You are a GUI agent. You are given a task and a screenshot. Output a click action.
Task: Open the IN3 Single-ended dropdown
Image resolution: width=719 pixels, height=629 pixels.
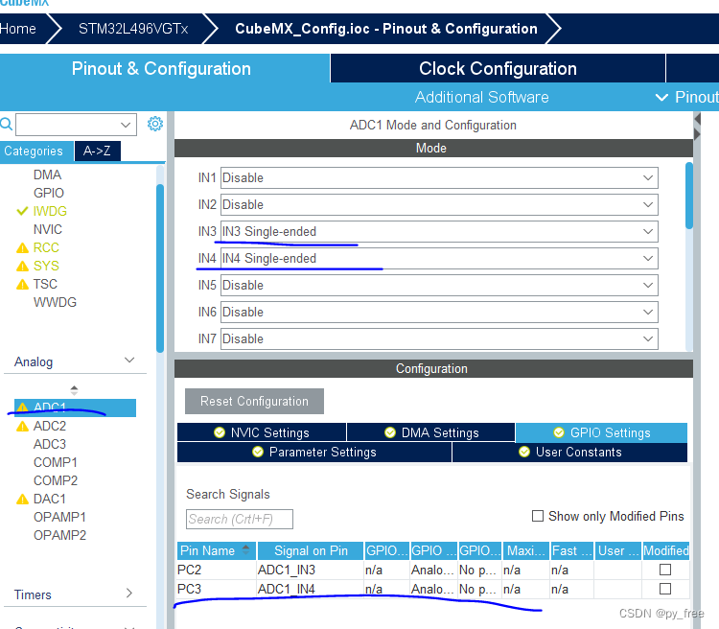439,232
